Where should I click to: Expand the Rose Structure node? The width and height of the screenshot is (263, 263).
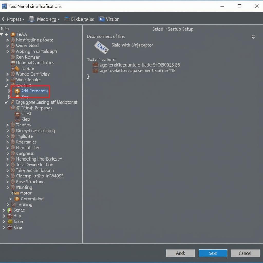pyautogui.click(x=7, y=182)
